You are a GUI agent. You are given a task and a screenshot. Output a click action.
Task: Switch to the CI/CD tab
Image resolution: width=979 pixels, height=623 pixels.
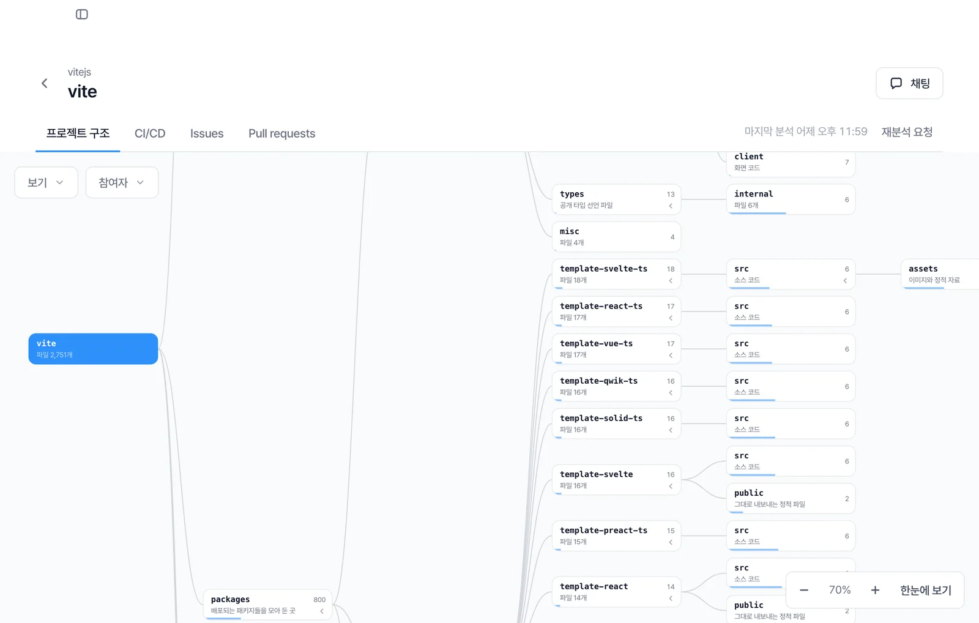click(150, 133)
